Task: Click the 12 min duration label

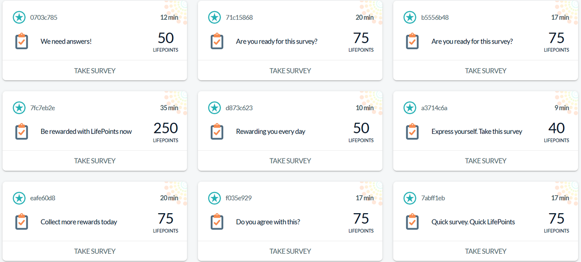Action: (x=169, y=17)
